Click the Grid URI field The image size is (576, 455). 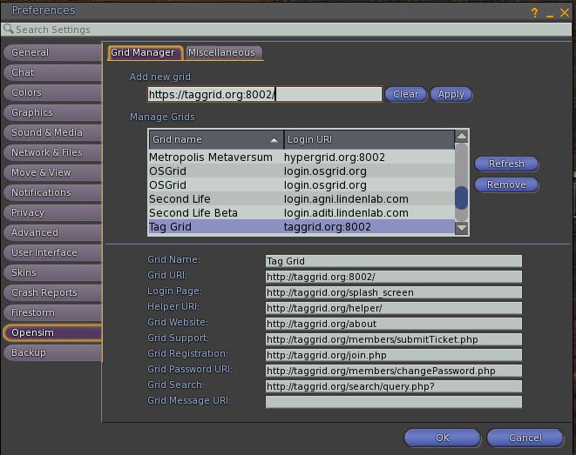[393, 277]
